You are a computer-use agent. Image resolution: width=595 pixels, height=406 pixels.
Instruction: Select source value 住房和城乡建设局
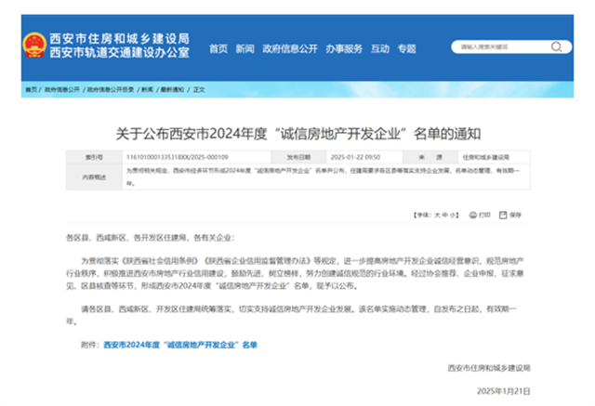(485, 157)
